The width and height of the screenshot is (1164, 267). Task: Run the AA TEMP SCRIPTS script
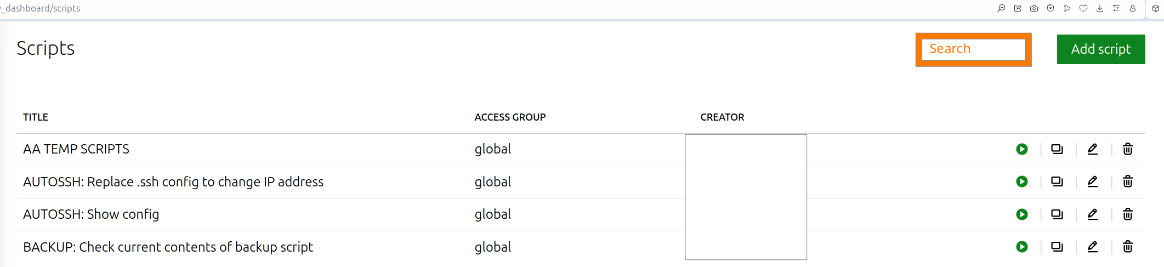coord(1021,149)
